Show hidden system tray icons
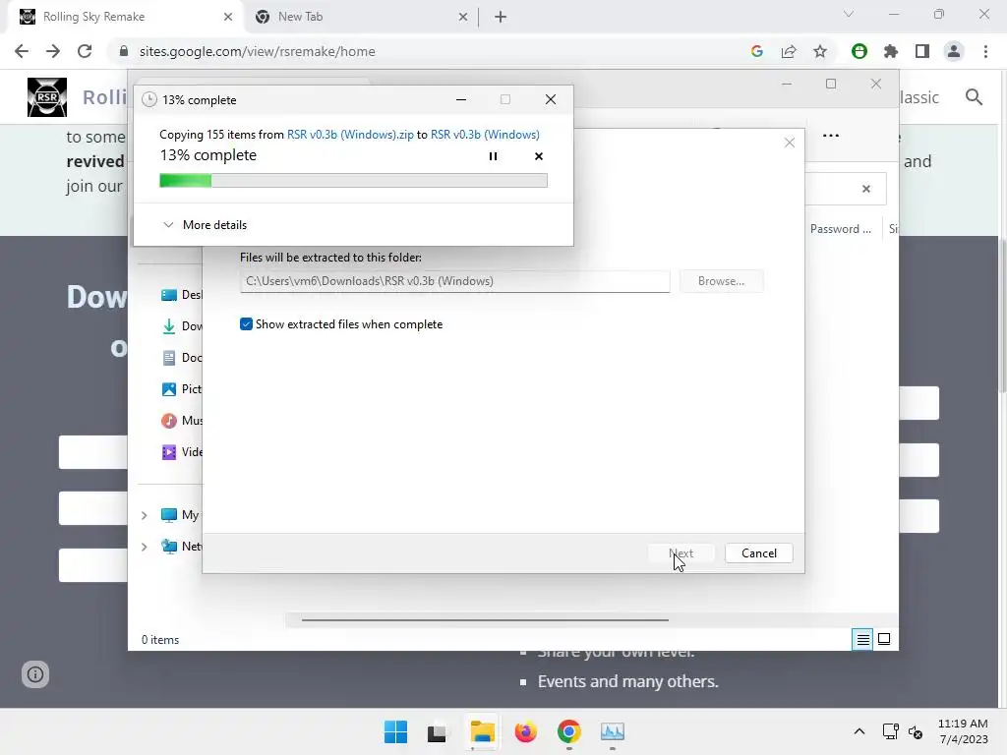Image resolution: width=1007 pixels, height=755 pixels. 859,731
